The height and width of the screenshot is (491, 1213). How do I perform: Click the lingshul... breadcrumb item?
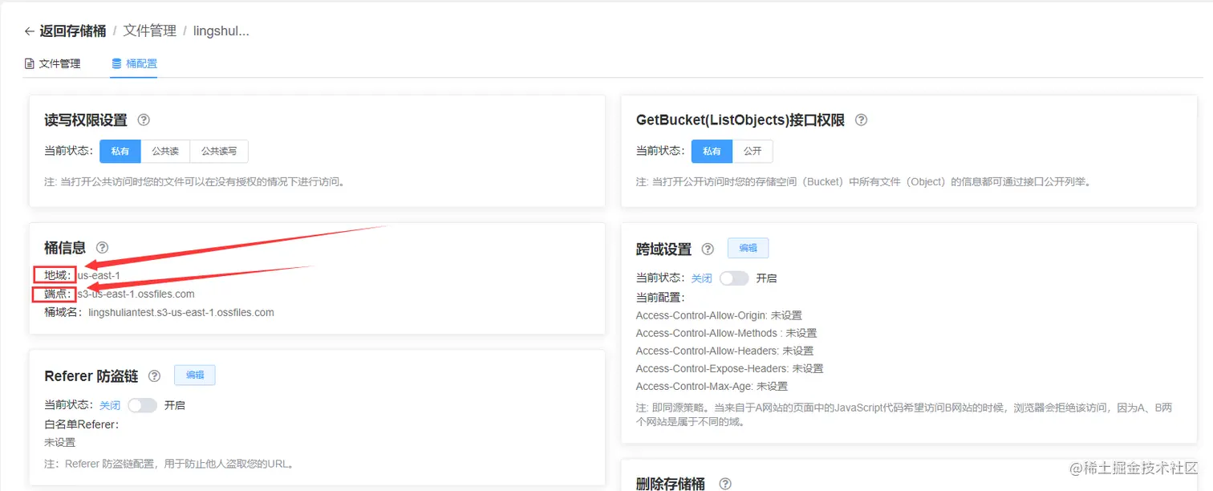tap(221, 31)
